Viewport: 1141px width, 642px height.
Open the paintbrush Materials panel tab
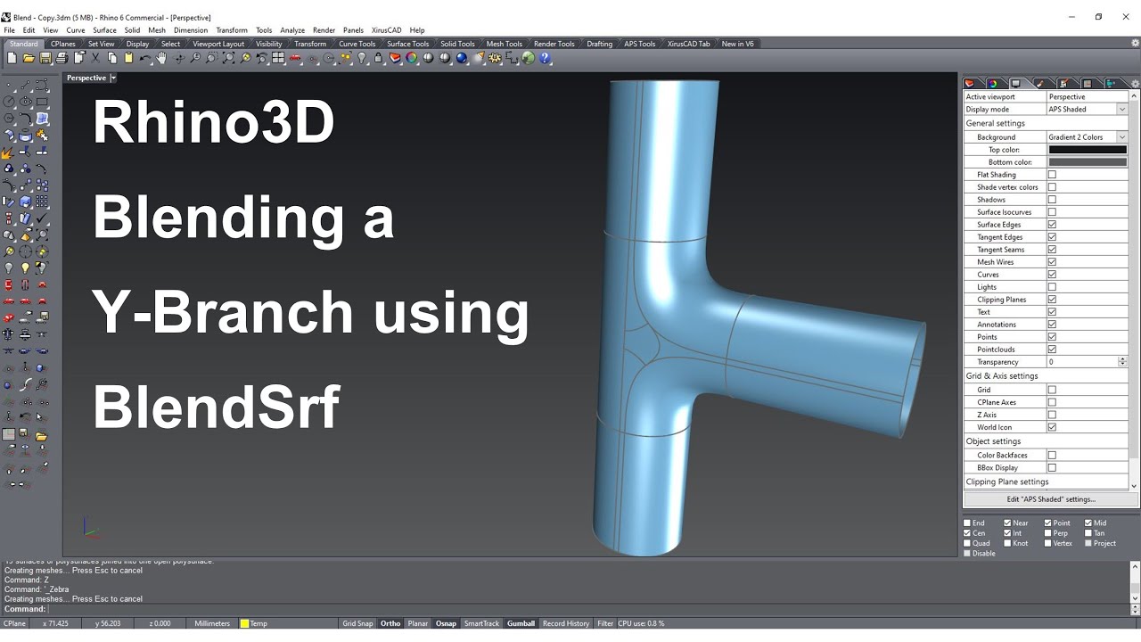click(x=1039, y=83)
